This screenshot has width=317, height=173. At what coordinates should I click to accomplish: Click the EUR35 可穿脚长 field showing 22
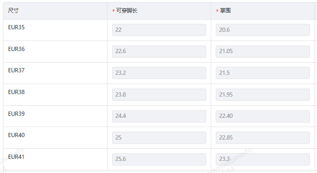159,30
